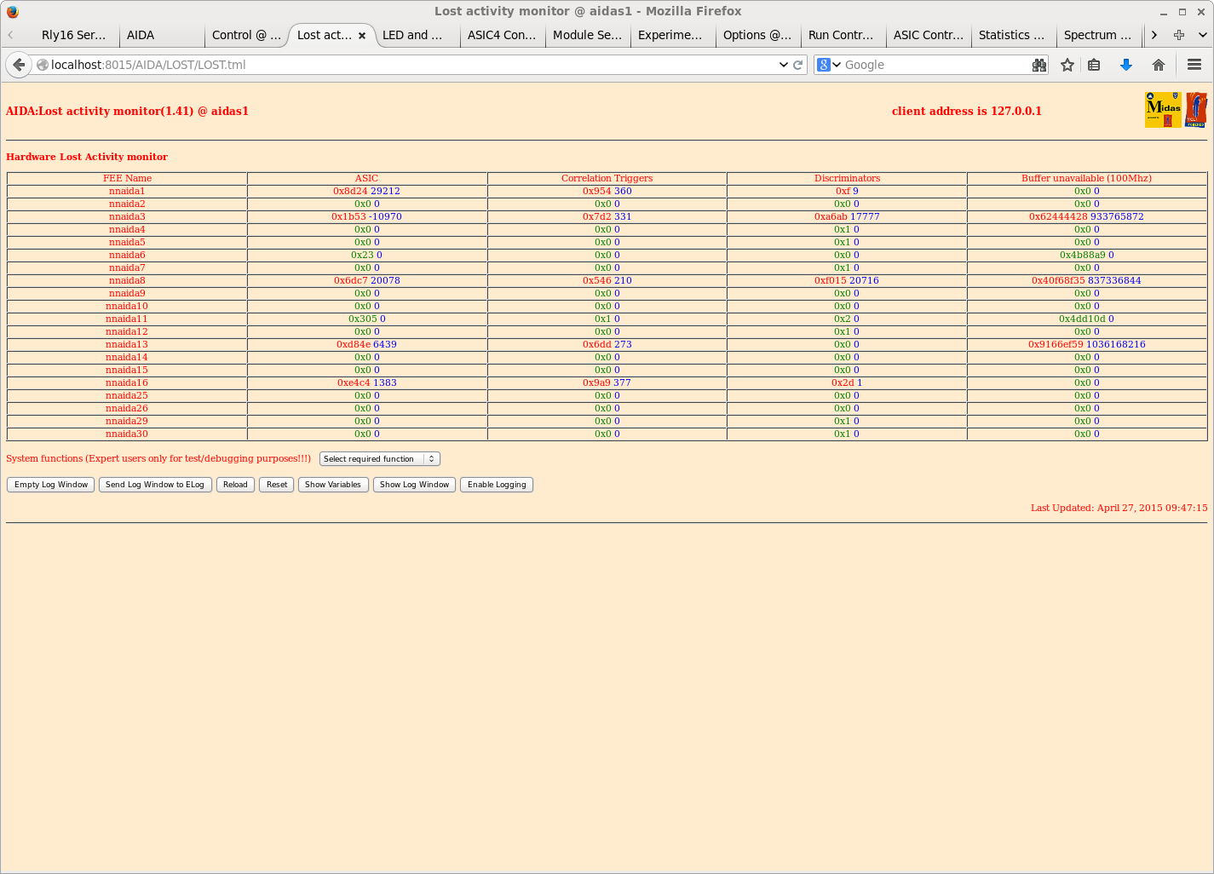Click the browser back arrow button

click(x=19, y=65)
